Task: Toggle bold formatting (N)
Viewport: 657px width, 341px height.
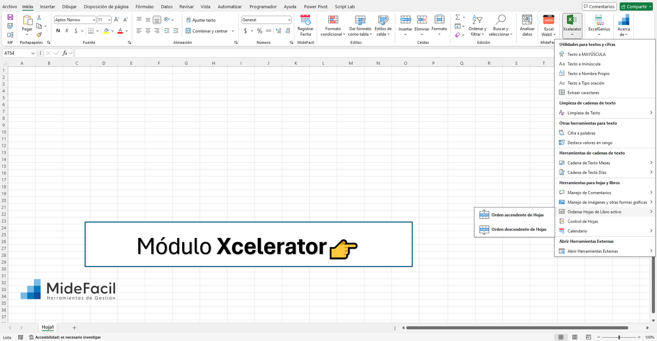Action: pos(58,31)
